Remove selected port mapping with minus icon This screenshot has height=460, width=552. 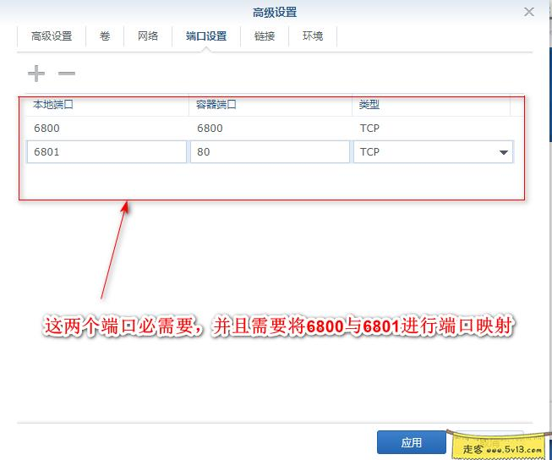67,74
